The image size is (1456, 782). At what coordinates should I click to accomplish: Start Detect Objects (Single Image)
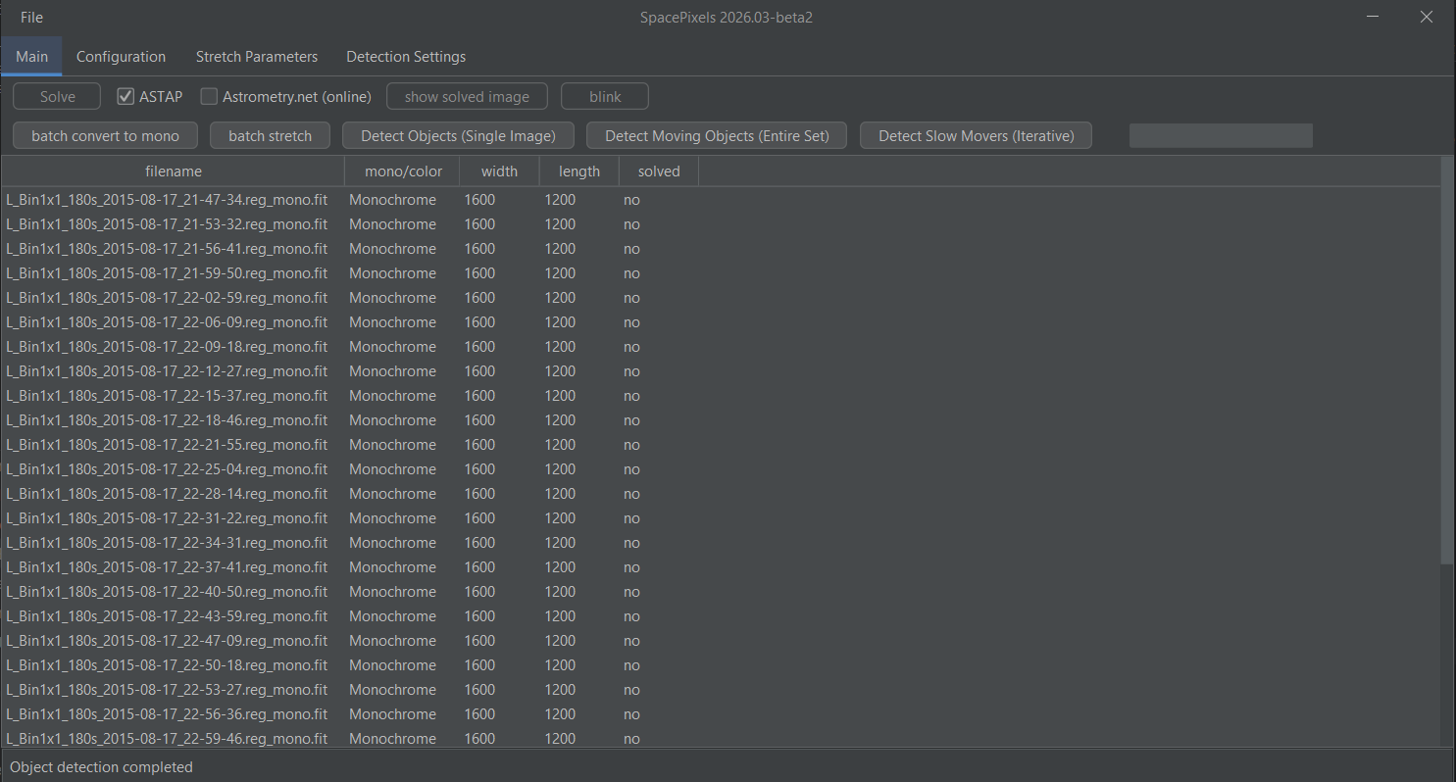458,135
